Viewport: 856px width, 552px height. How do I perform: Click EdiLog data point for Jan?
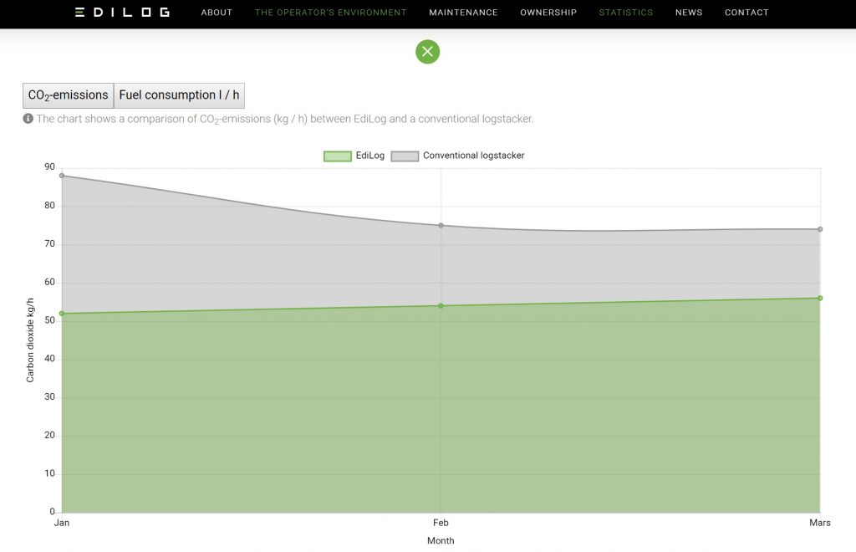pos(62,314)
